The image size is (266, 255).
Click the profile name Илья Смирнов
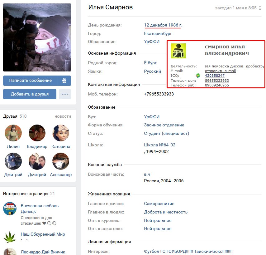point(111,7)
